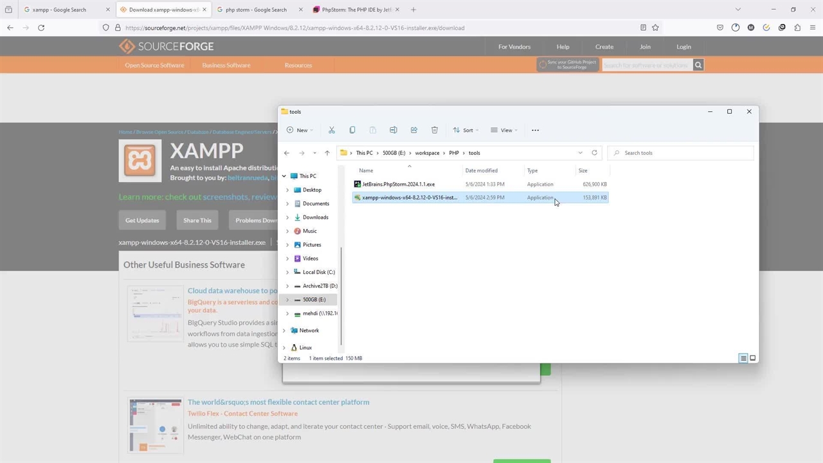Collapse the This PC tree node
Screen dimensions: 823x463
click(x=284, y=176)
